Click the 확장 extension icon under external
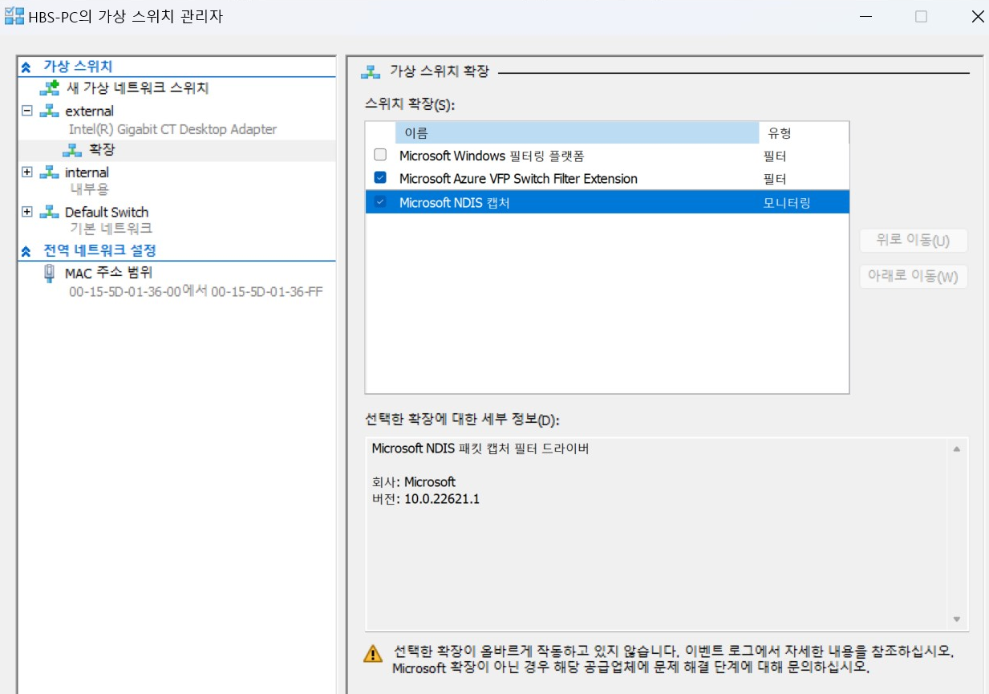This screenshot has width=989, height=694. tap(72, 150)
